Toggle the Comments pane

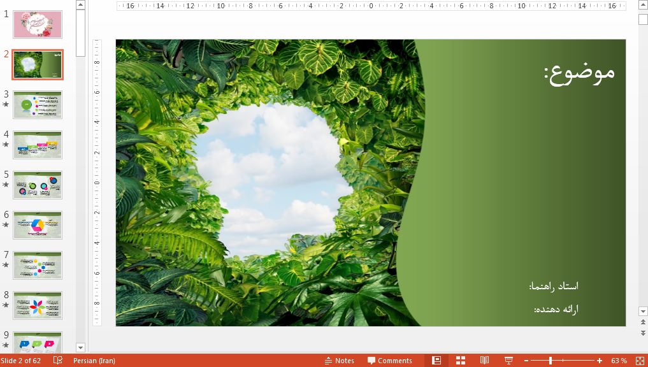coord(390,361)
